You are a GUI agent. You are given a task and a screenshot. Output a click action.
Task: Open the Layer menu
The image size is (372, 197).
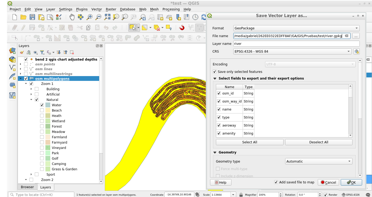(x=51, y=9)
